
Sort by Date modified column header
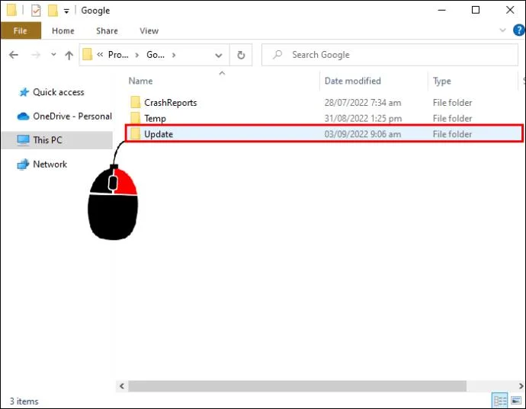click(x=352, y=81)
